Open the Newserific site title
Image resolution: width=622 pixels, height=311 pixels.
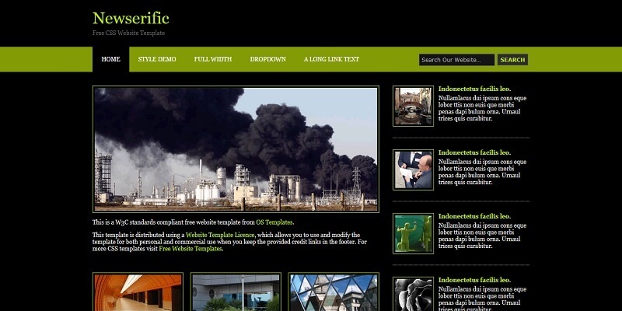click(131, 18)
